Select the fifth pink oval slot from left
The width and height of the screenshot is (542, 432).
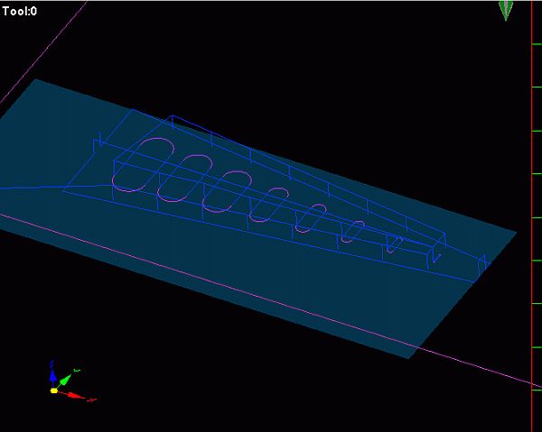[x=311, y=218]
